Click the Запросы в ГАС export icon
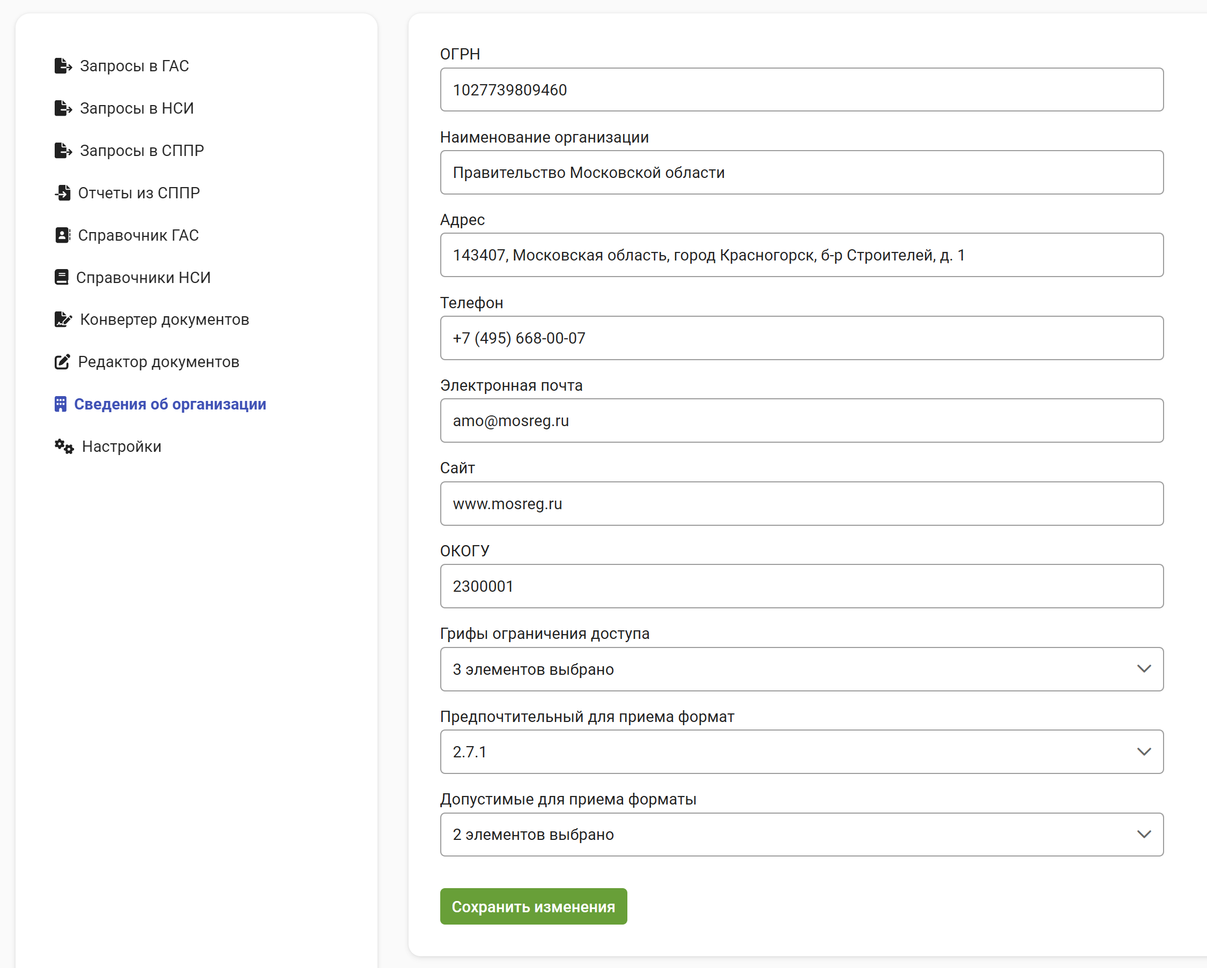Image resolution: width=1207 pixels, height=968 pixels. click(63, 66)
